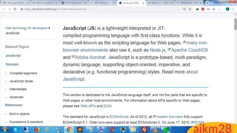
Task: Switch to the Welcome to Python tab
Action: (x=16, y=3)
